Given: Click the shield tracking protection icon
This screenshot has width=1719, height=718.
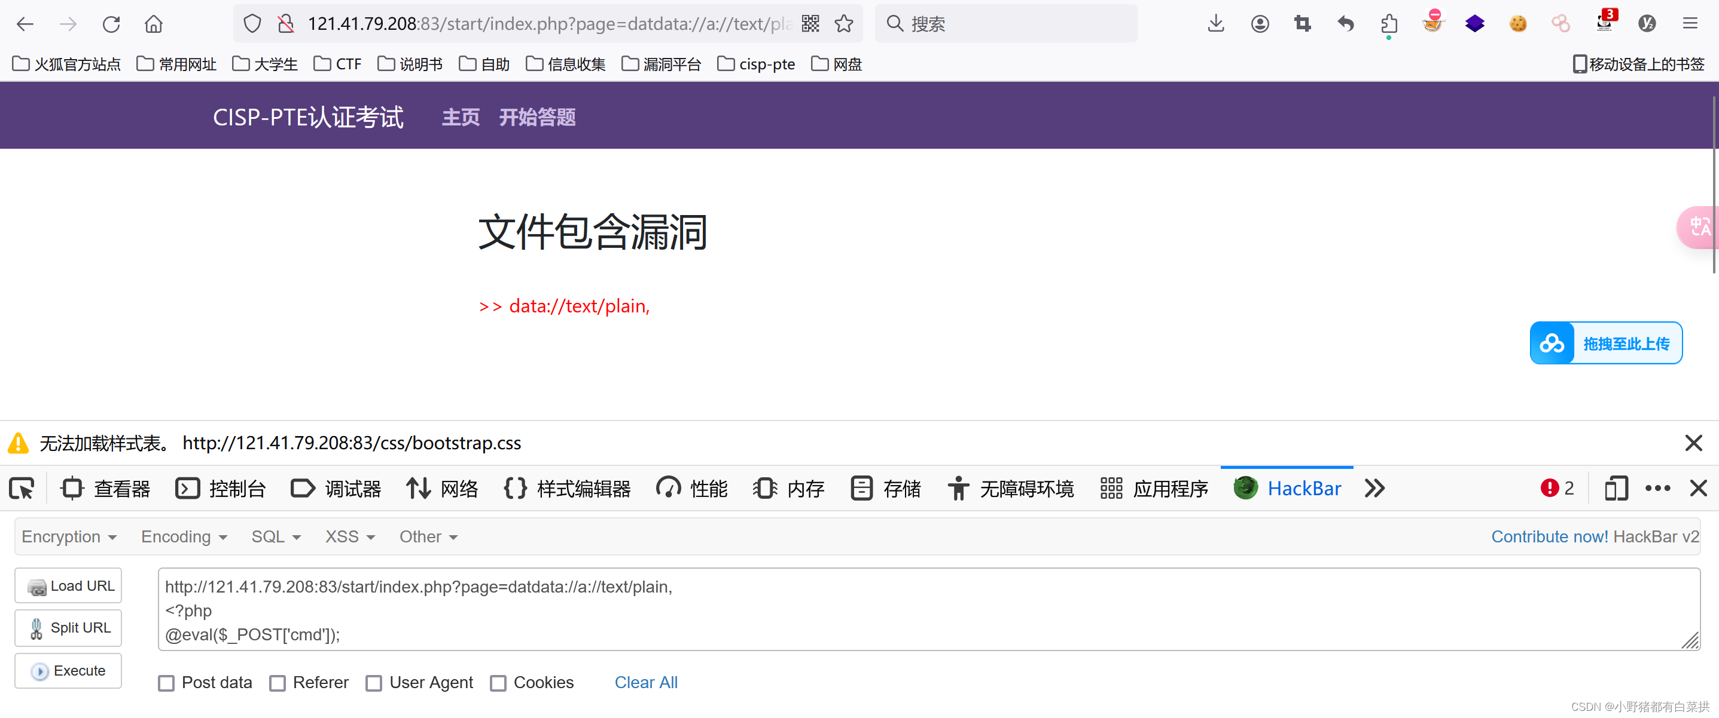Looking at the screenshot, I should click(252, 23).
